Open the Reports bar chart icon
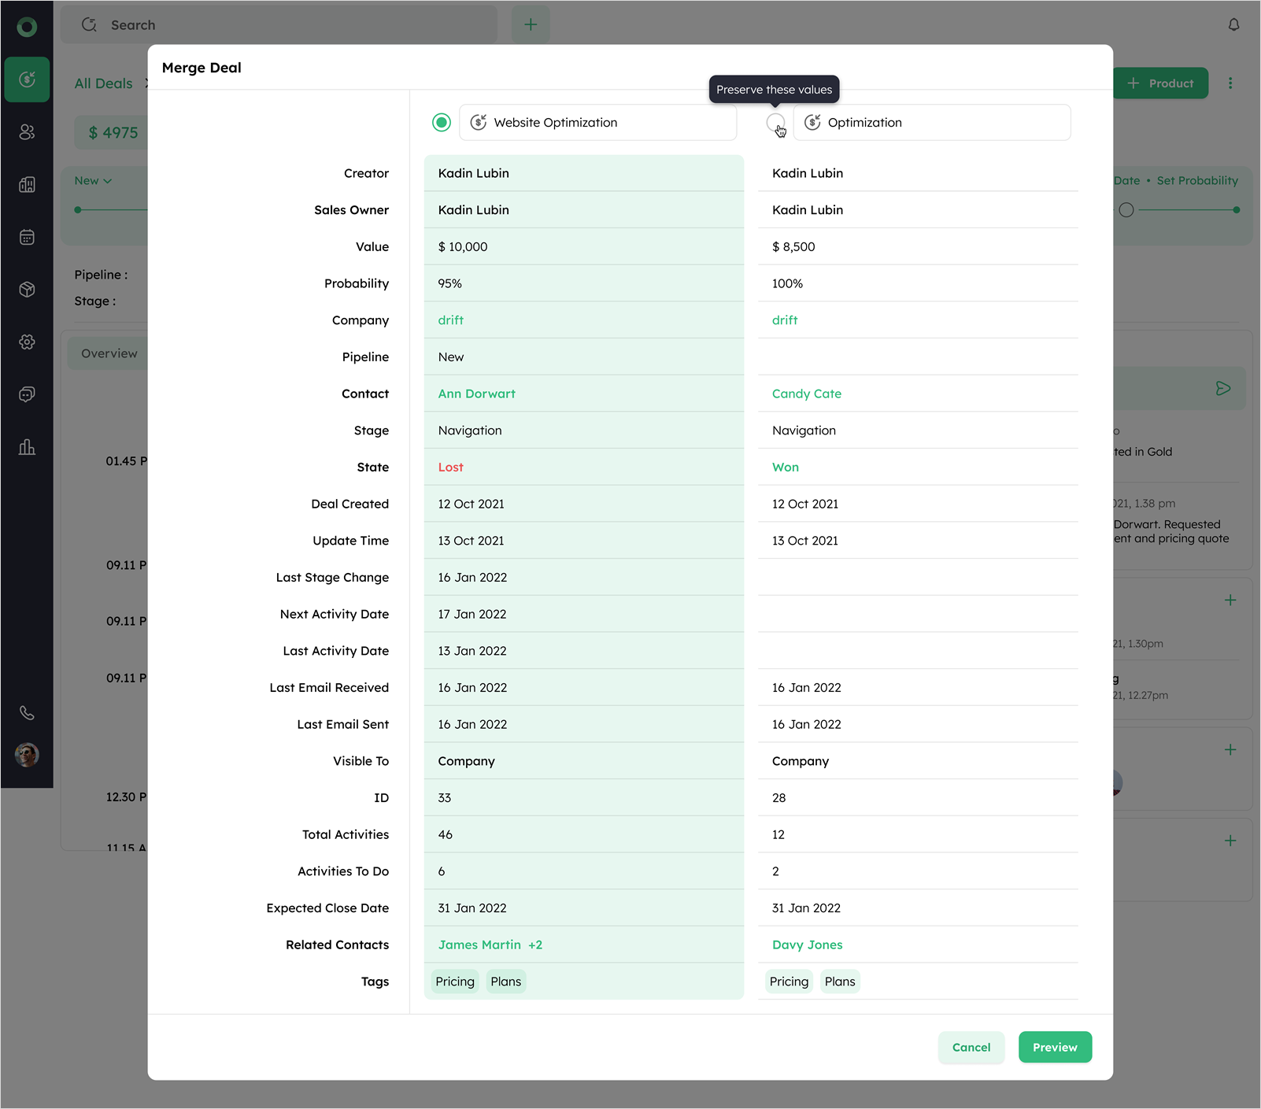Viewport: 1261px width, 1109px height. [27, 447]
